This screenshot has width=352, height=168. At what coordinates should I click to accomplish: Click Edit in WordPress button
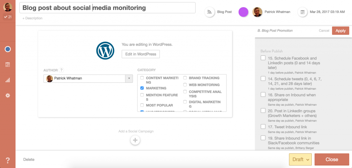141,54
